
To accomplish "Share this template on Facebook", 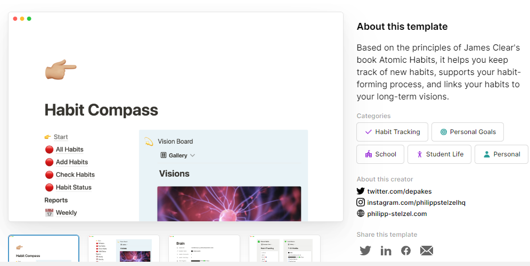I will tap(406, 251).
